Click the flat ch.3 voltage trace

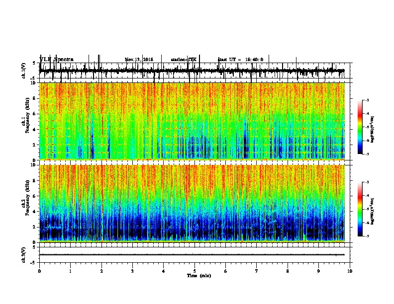pyautogui.click(x=192, y=255)
